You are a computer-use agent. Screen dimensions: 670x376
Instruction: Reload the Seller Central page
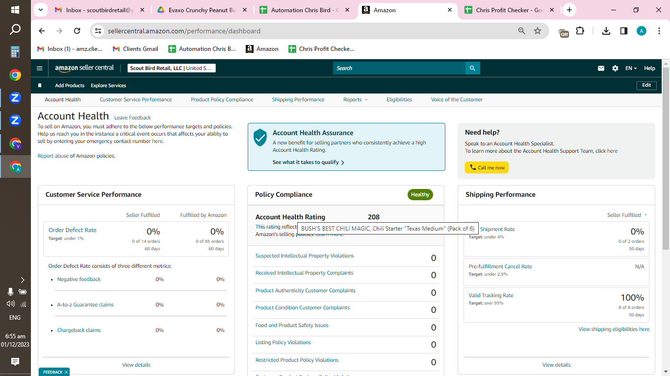coord(77,31)
